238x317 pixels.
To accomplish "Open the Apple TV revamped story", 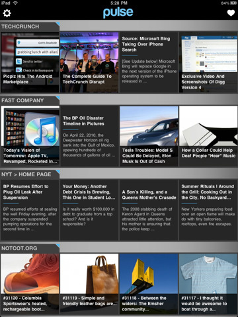I will click(x=30, y=136).
